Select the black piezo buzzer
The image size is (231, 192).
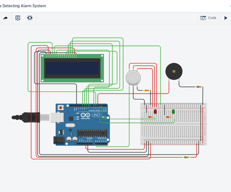pos(174,71)
